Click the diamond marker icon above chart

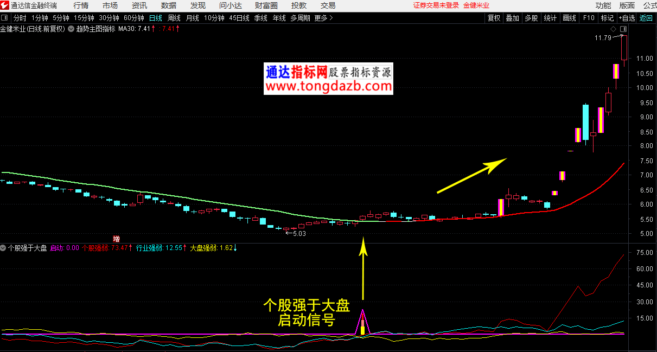pyautogui.click(x=613, y=29)
